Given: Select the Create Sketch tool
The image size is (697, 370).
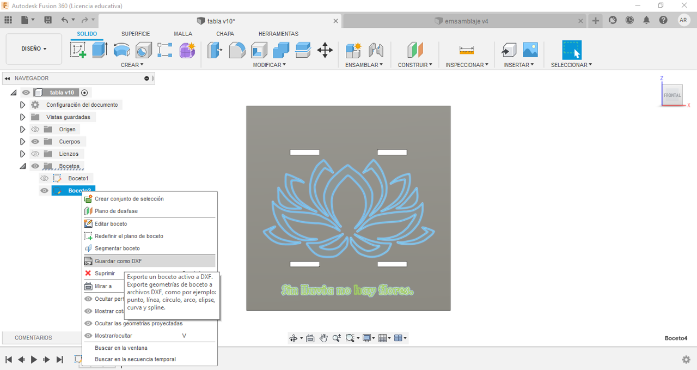Looking at the screenshot, I should (x=79, y=50).
